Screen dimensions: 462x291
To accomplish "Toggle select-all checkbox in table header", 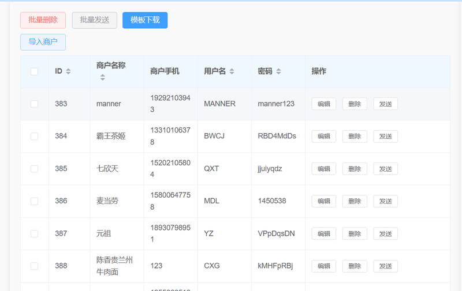I will [34, 71].
